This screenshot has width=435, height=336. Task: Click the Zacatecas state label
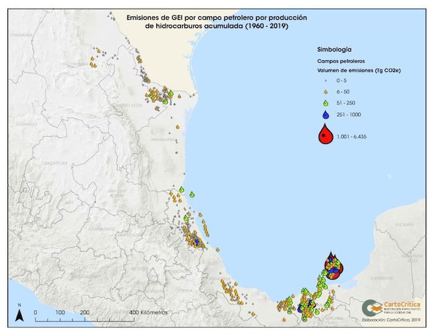(x=57, y=162)
